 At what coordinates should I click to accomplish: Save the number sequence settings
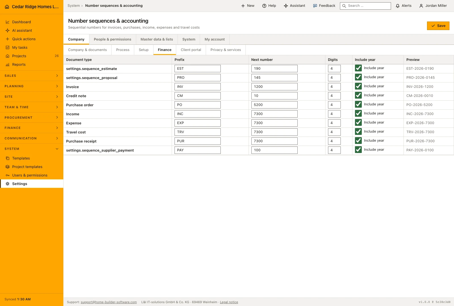pyautogui.click(x=438, y=26)
